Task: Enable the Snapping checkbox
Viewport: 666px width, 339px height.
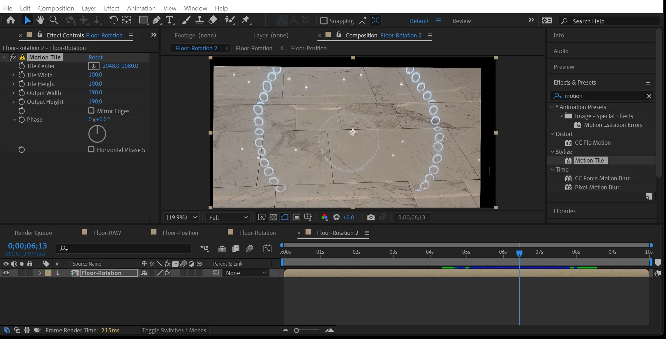Action: tap(324, 21)
